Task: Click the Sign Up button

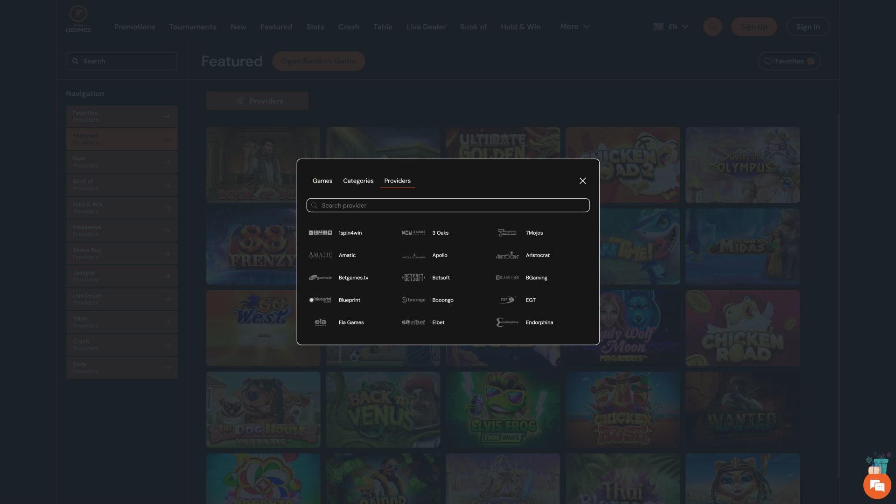Action: [754, 27]
